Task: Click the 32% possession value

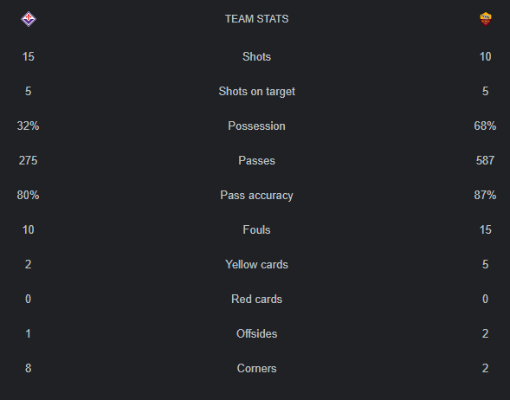Action: click(x=28, y=126)
